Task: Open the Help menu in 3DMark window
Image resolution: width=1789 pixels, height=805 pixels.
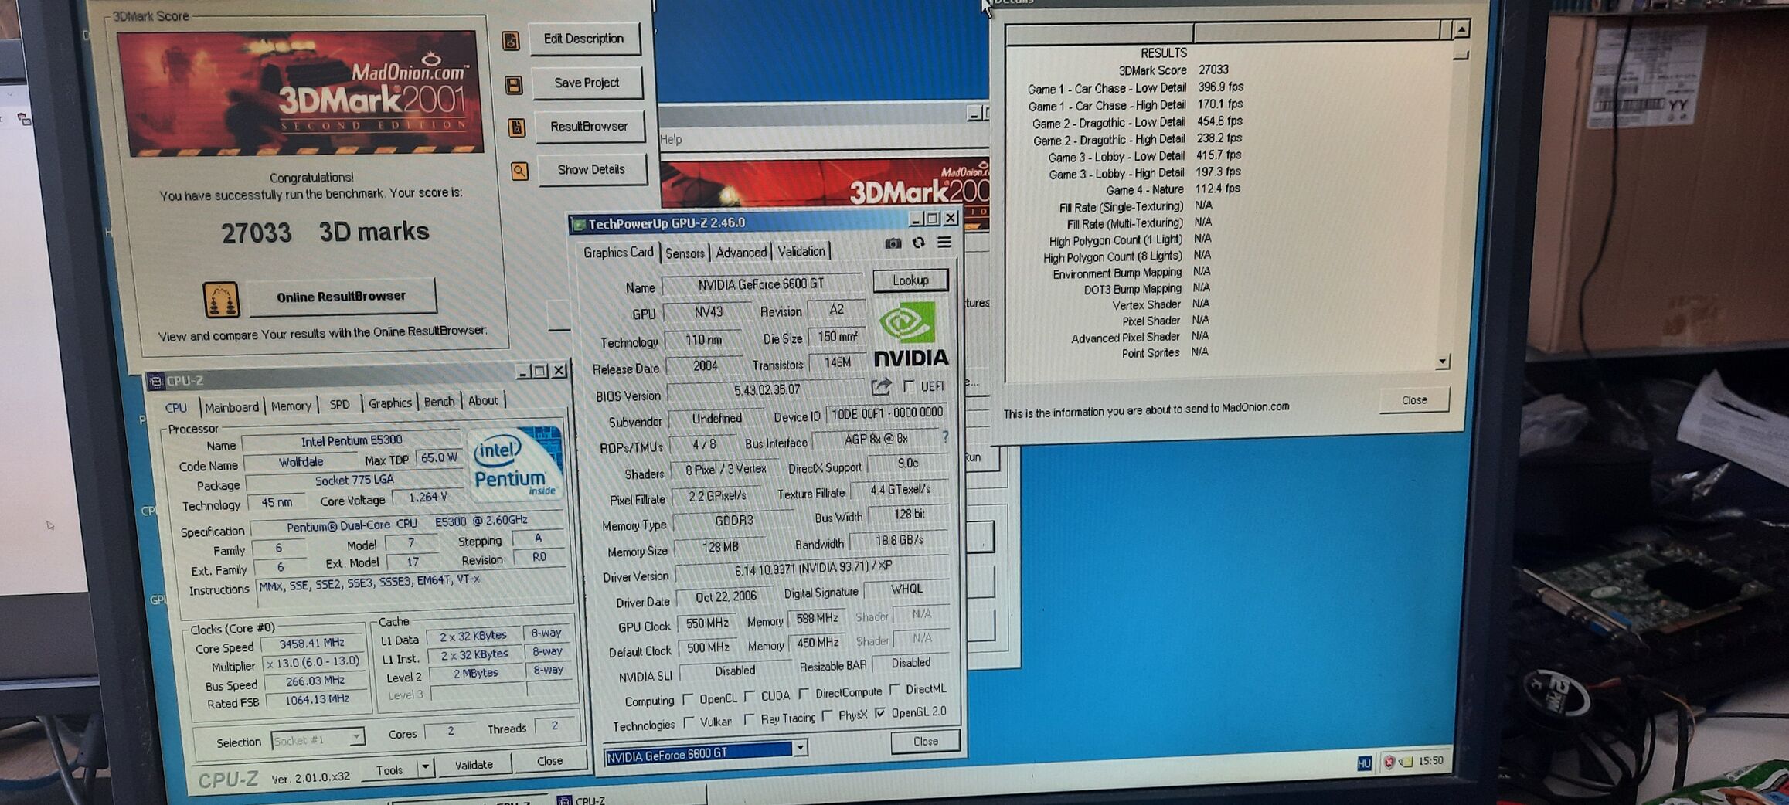Action: pyautogui.click(x=671, y=140)
